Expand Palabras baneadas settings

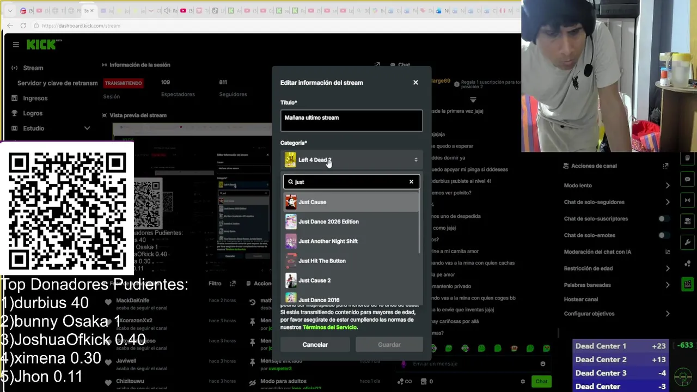(668, 285)
